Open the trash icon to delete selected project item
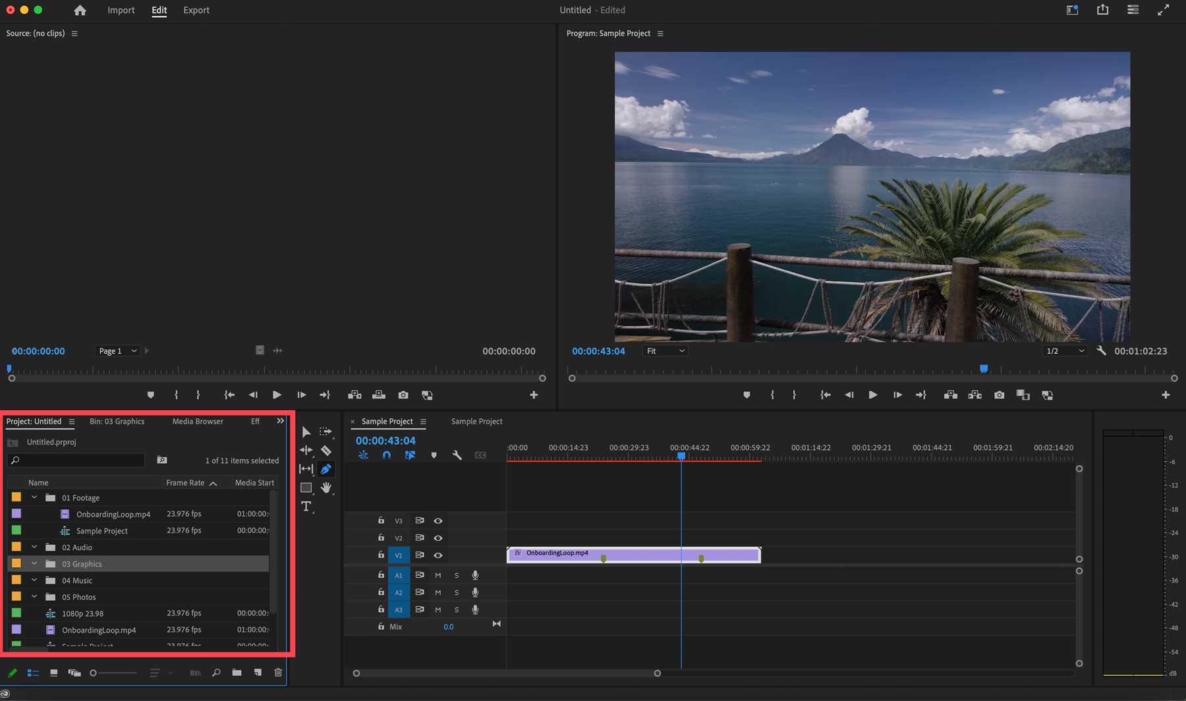1186x701 pixels. [278, 673]
